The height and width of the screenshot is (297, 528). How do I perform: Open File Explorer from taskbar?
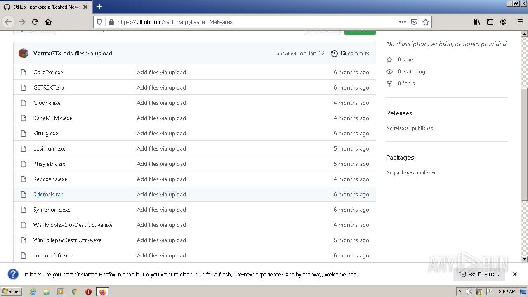coord(47,292)
